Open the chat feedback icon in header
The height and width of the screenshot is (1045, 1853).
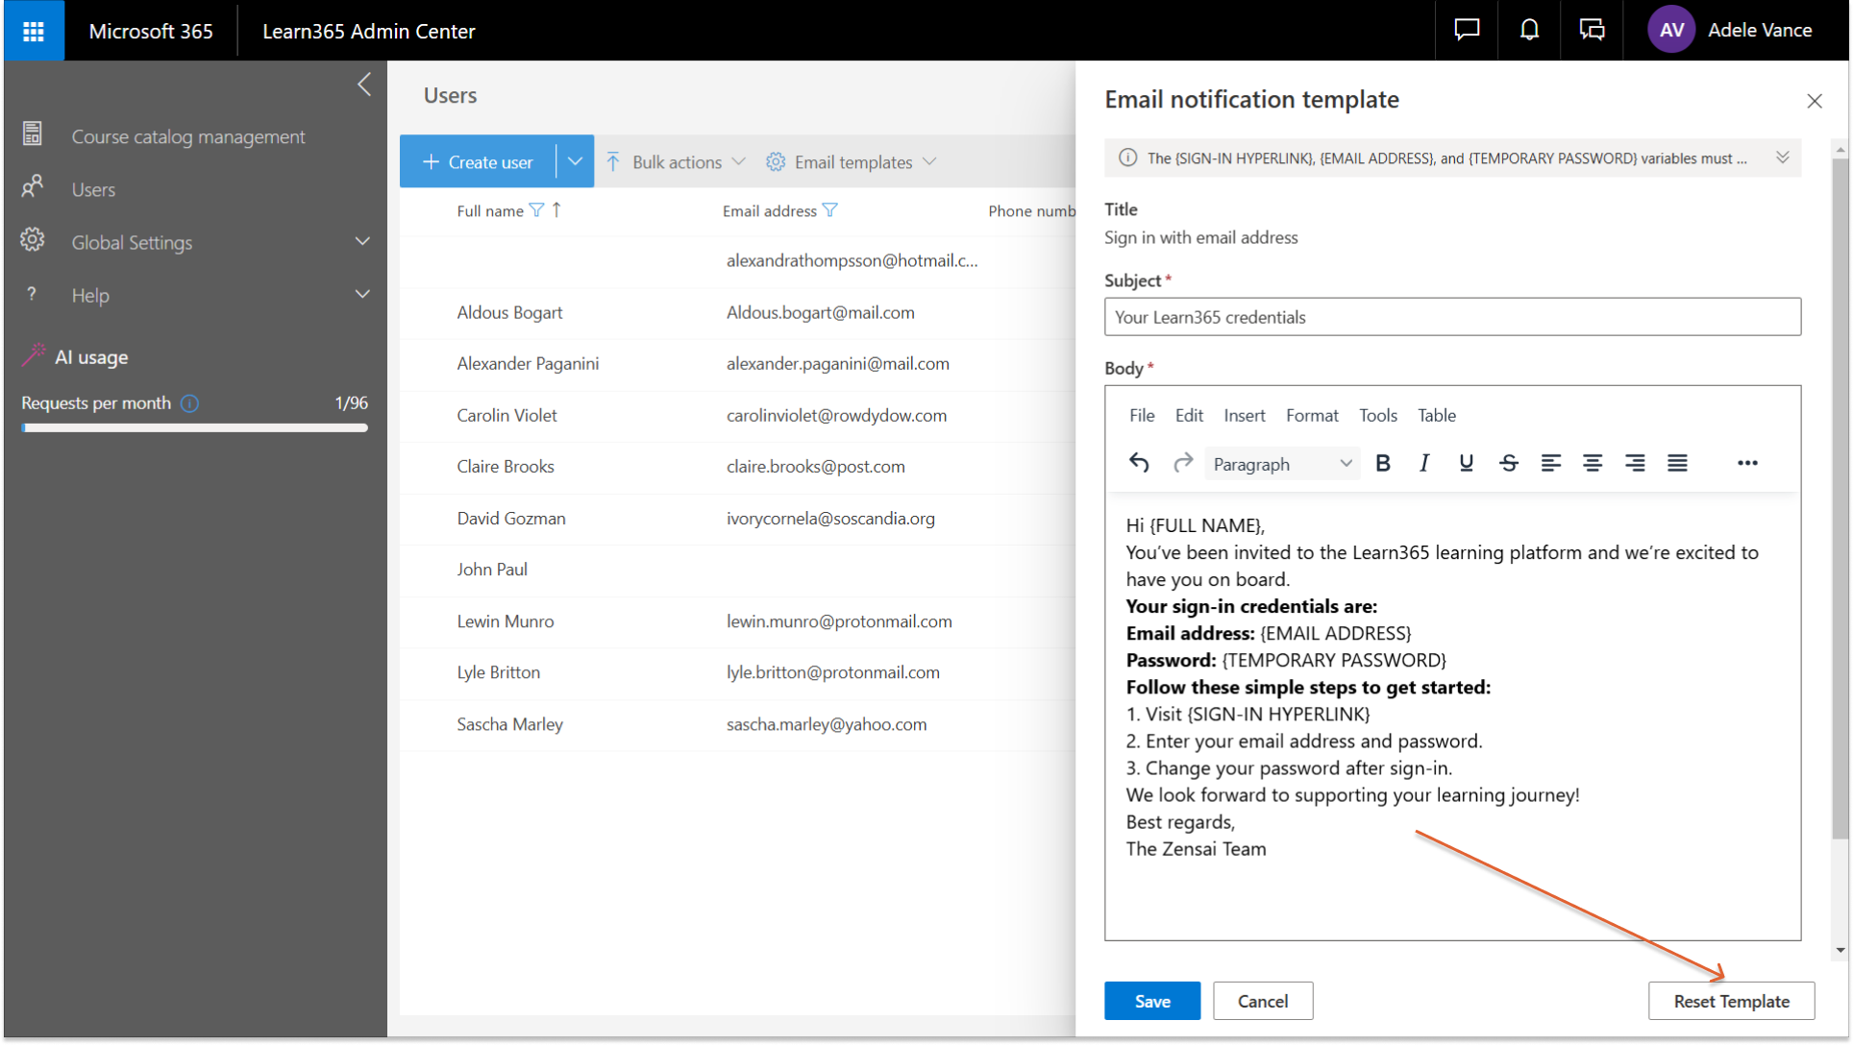click(1466, 31)
